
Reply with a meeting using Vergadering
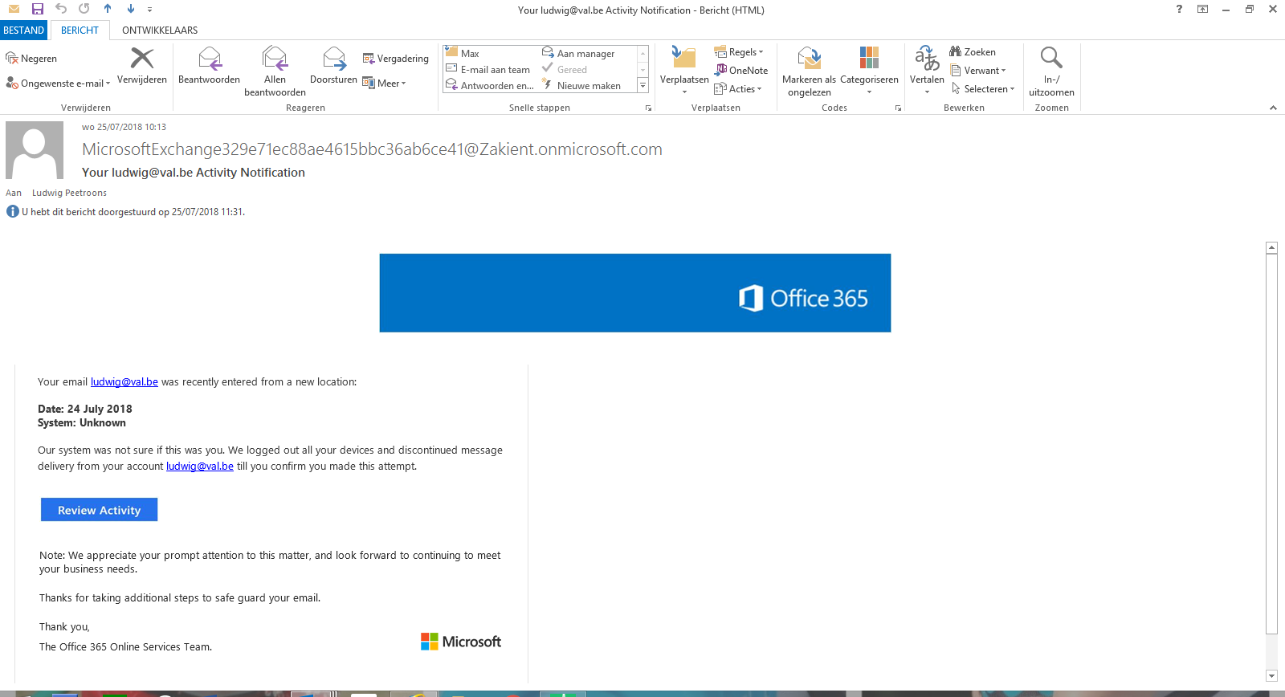396,59
